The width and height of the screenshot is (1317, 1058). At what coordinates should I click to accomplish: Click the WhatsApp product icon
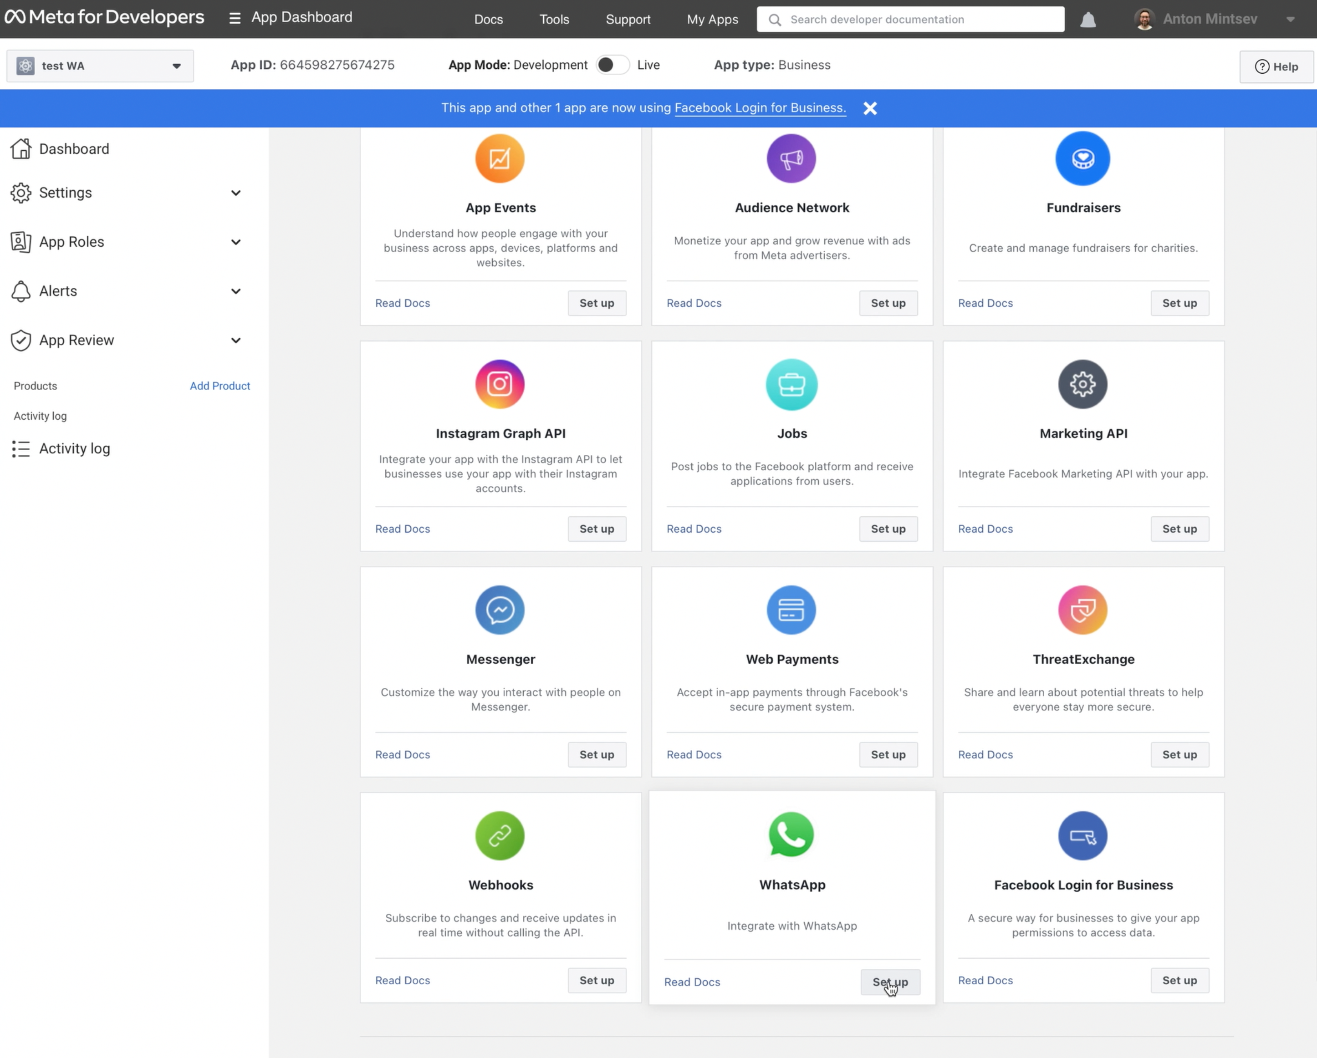(x=791, y=834)
